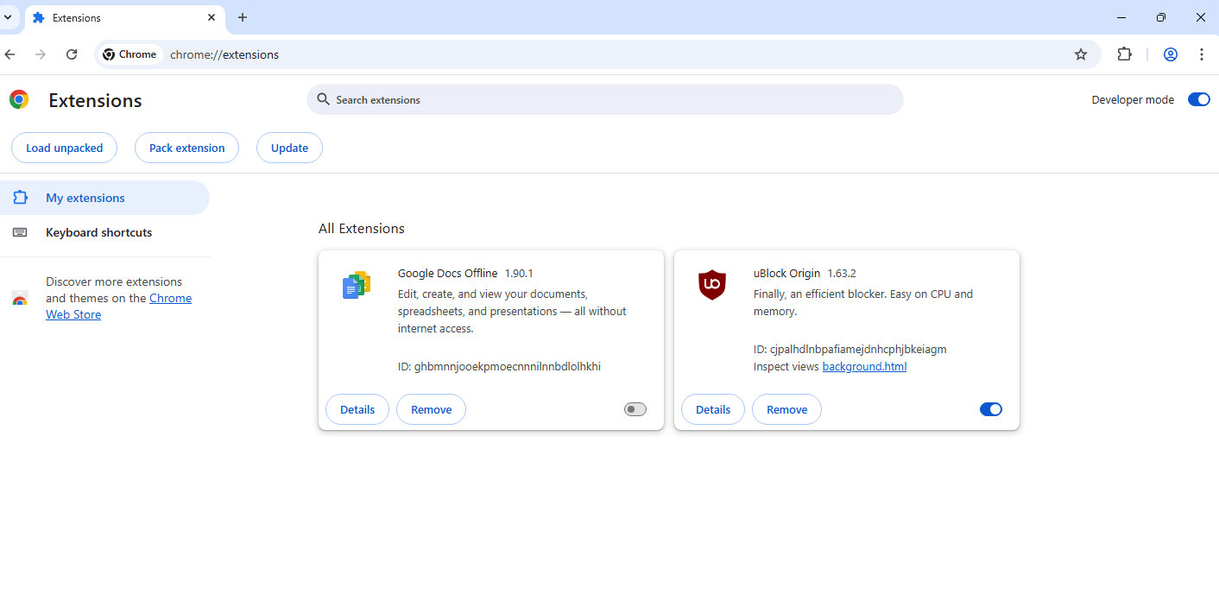The height and width of the screenshot is (607, 1219).
Task: Click the uBlock Origin shield icon
Action: pyautogui.click(x=712, y=285)
